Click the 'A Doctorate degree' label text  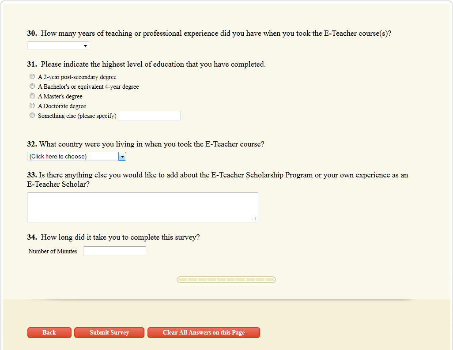click(62, 106)
